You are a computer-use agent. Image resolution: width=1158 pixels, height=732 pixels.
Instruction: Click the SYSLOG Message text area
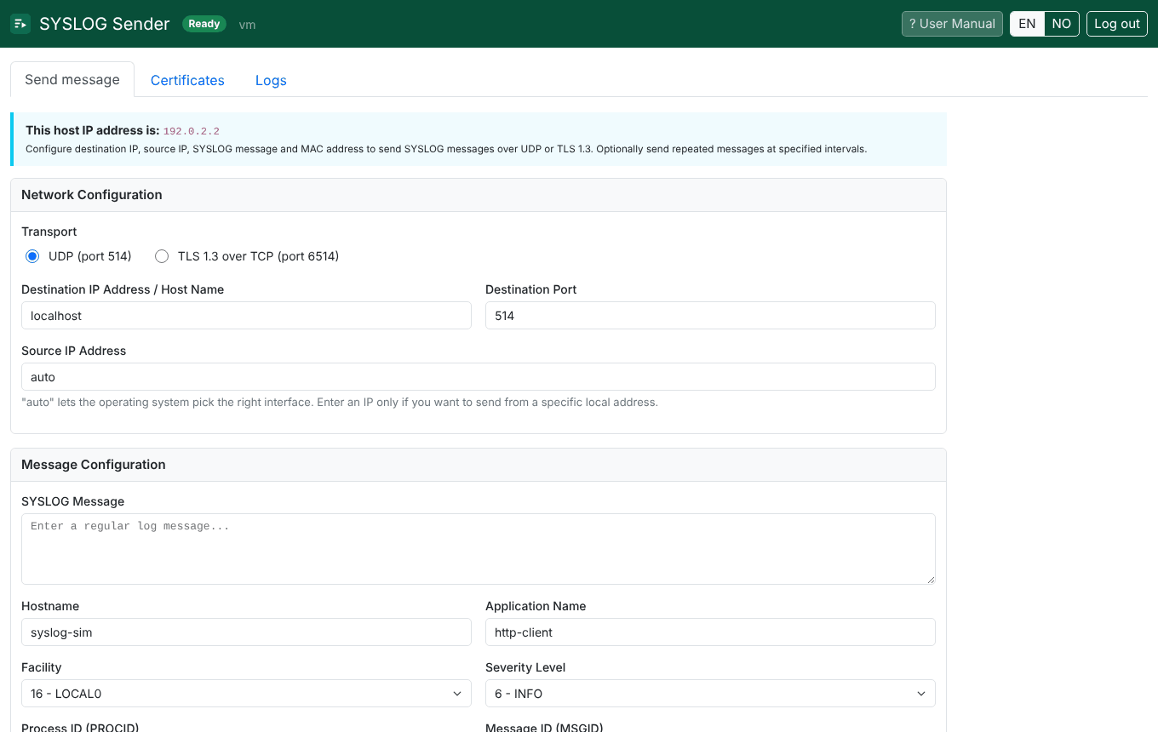[479, 549]
